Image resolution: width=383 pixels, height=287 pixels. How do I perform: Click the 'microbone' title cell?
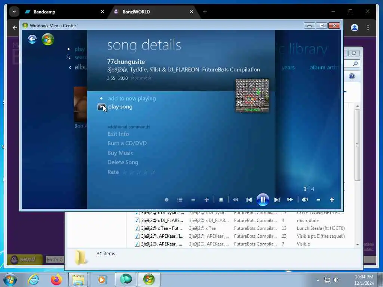308,220
